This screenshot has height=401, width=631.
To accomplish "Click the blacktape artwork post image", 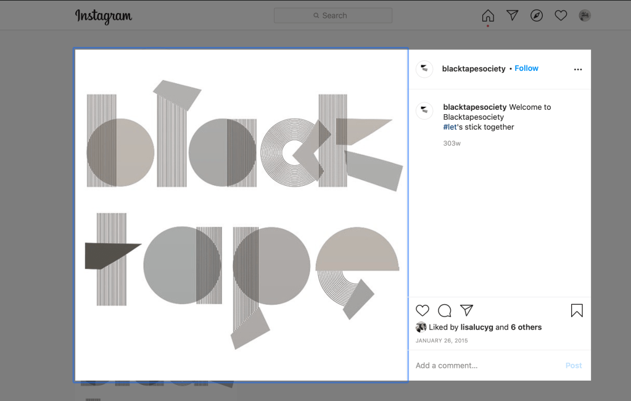I will tap(241, 215).
